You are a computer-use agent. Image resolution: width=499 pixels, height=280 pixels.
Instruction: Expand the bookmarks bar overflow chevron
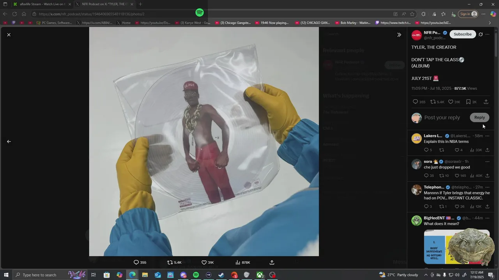point(490,23)
